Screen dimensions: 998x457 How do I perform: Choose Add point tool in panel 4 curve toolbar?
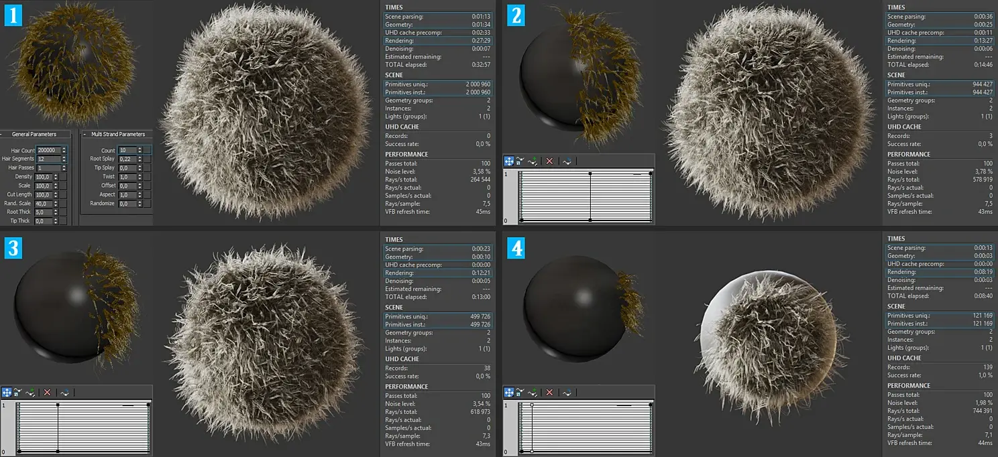pyautogui.click(x=533, y=392)
